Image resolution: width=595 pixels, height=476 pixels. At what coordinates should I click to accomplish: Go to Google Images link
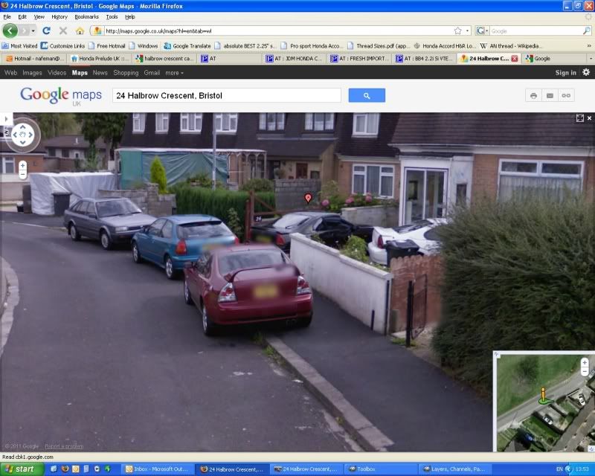(x=32, y=72)
